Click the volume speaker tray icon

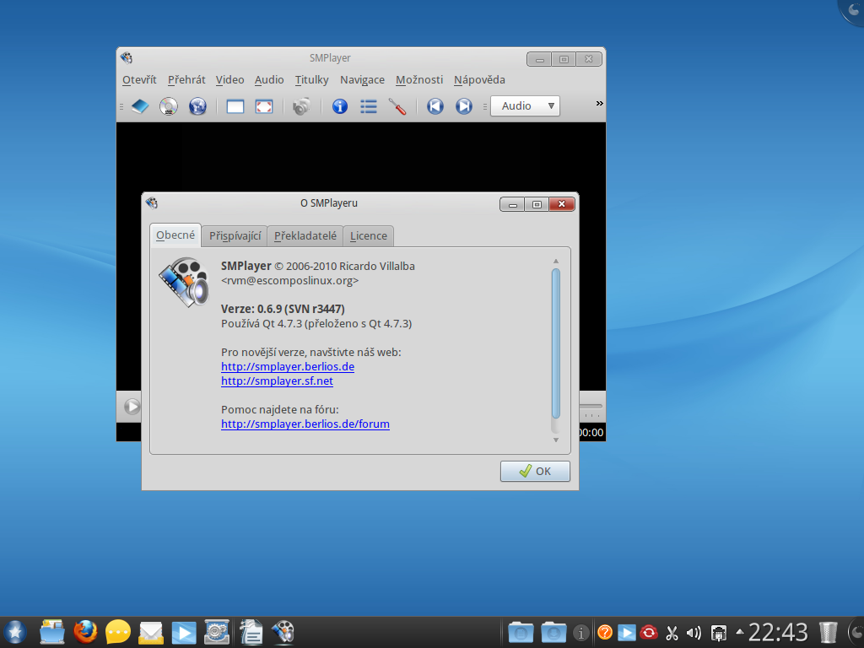point(694,633)
